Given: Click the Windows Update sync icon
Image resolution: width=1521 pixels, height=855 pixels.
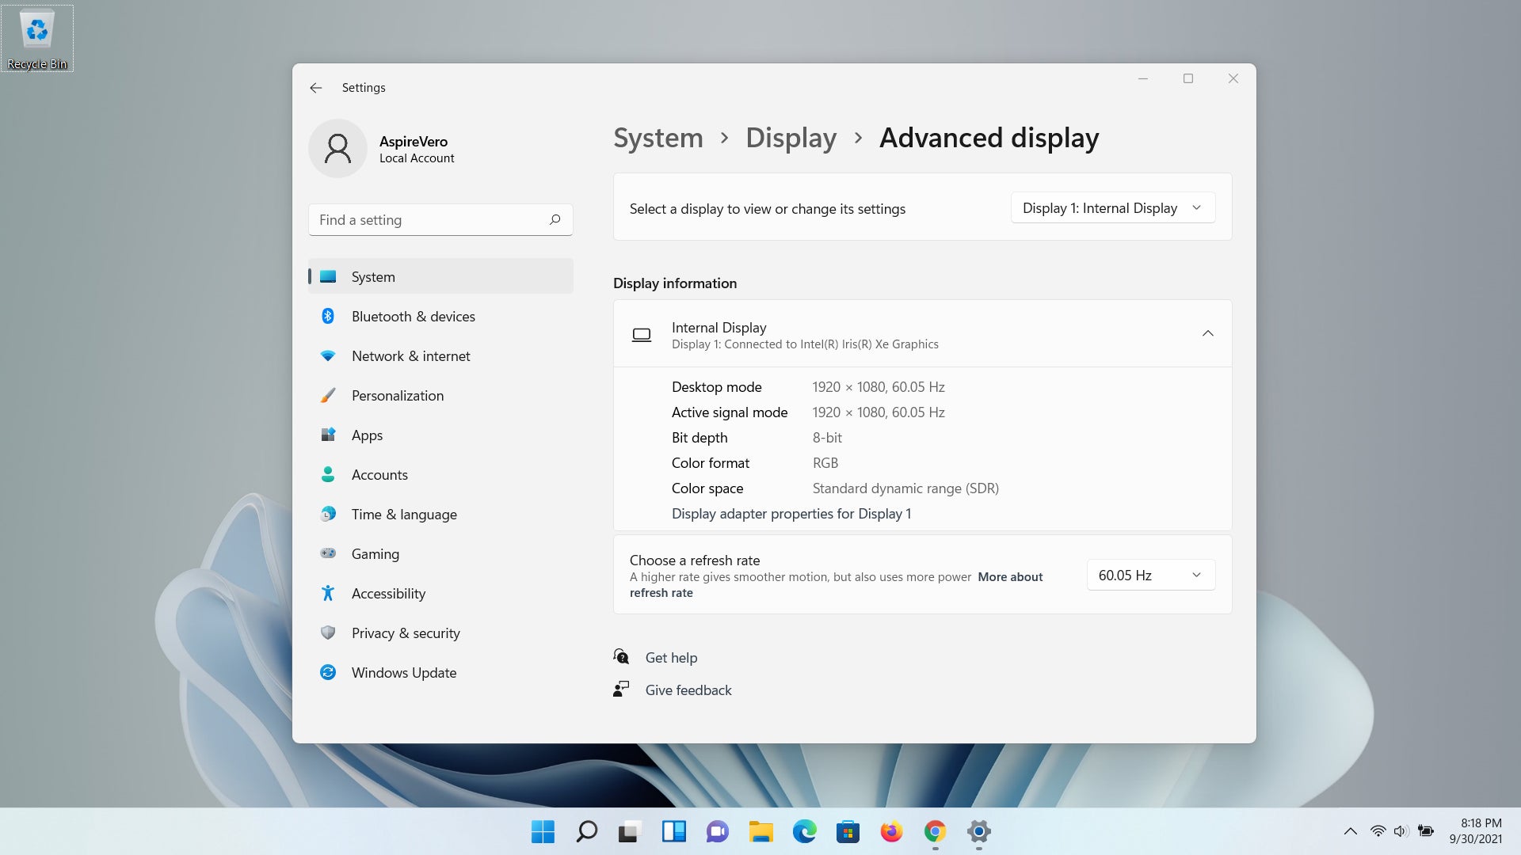Looking at the screenshot, I should [328, 673].
